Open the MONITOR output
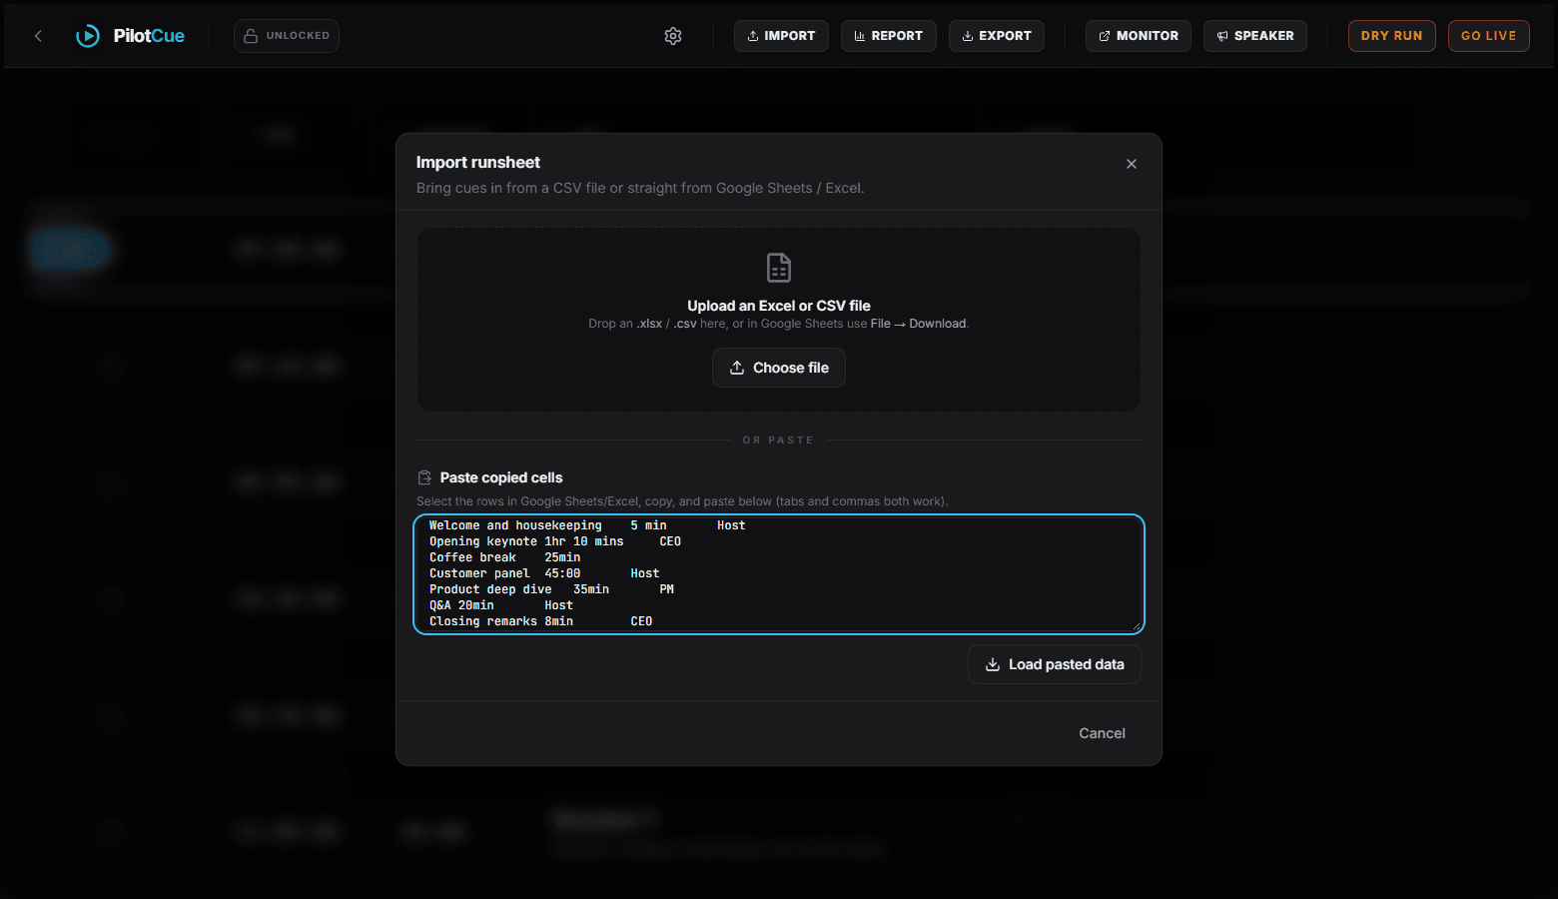This screenshot has width=1558, height=899. tap(1138, 36)
